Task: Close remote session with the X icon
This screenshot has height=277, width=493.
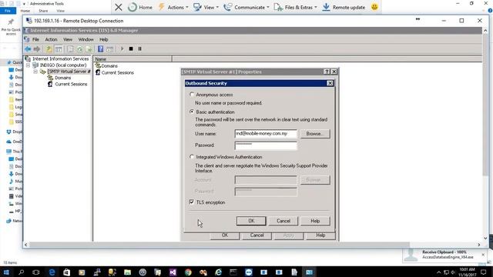Action: 119,7
